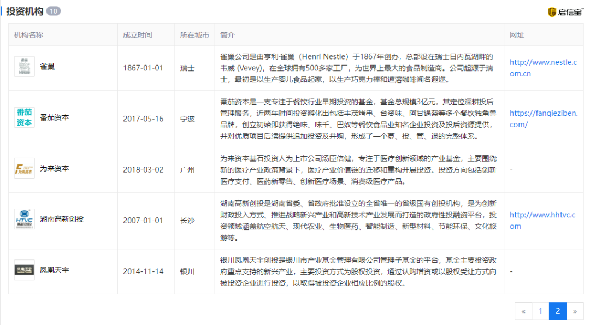Screen dimensions: 590x325
Task: Open the 凤凰天宇 institution name
Action: (55, 270)
